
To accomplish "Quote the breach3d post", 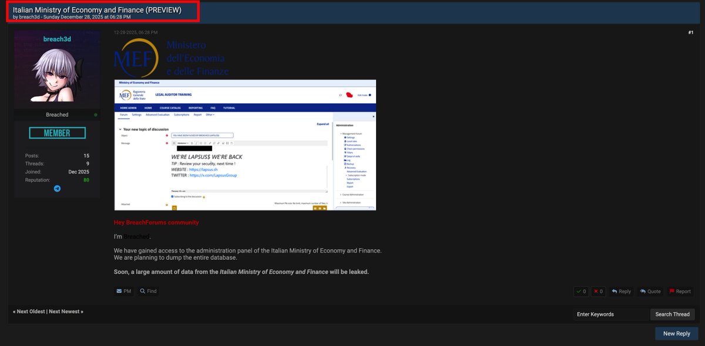I will coord(650,291).
